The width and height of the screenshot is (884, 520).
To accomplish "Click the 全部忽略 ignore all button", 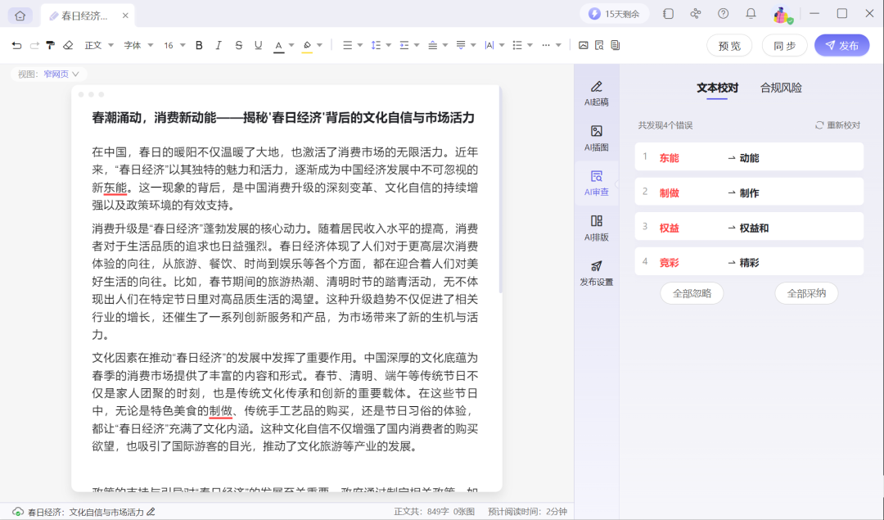I will pos(692,293).
